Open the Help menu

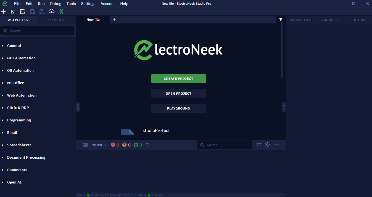[124, 4]
